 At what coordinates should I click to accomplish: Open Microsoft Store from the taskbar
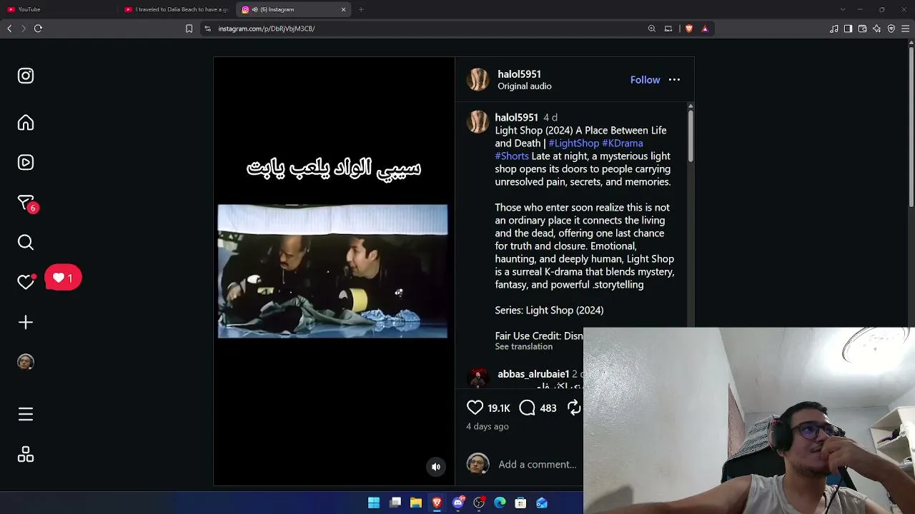click(520, 503)
